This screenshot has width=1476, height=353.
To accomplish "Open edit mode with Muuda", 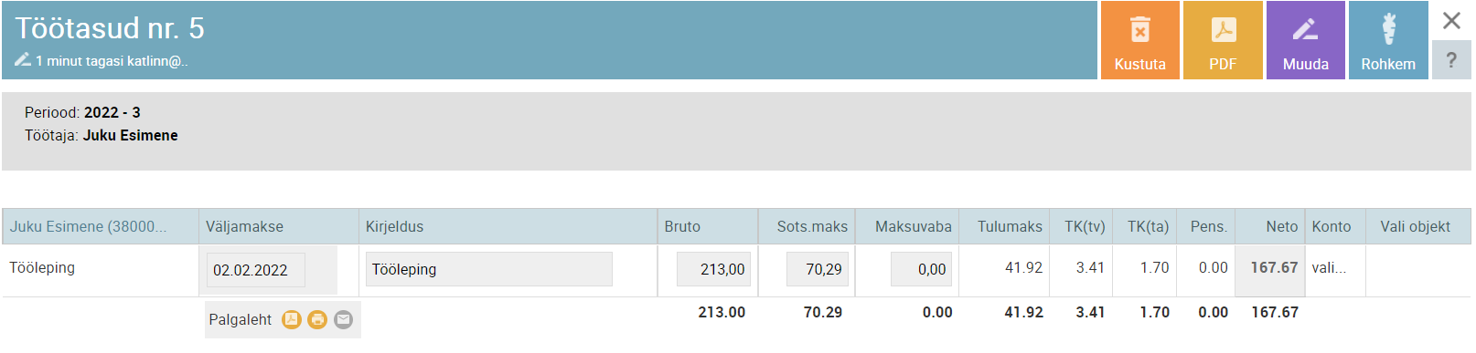I will tap(1305, 40).
